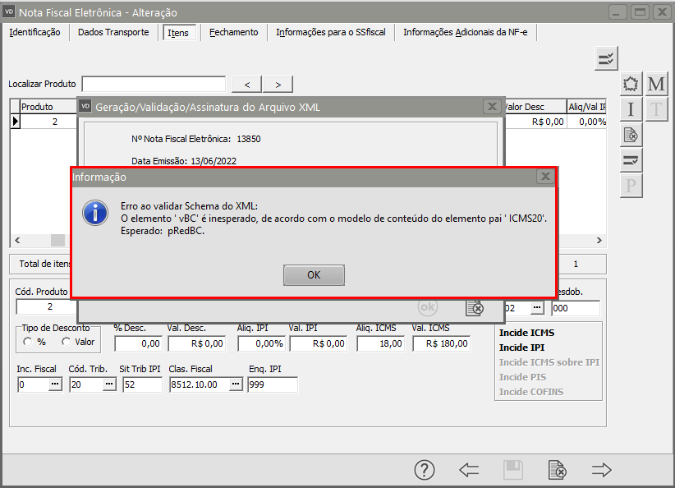Select the '%' discount type radio button

coord(30,342)
